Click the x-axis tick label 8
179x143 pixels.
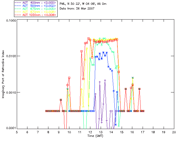(48, 132)
